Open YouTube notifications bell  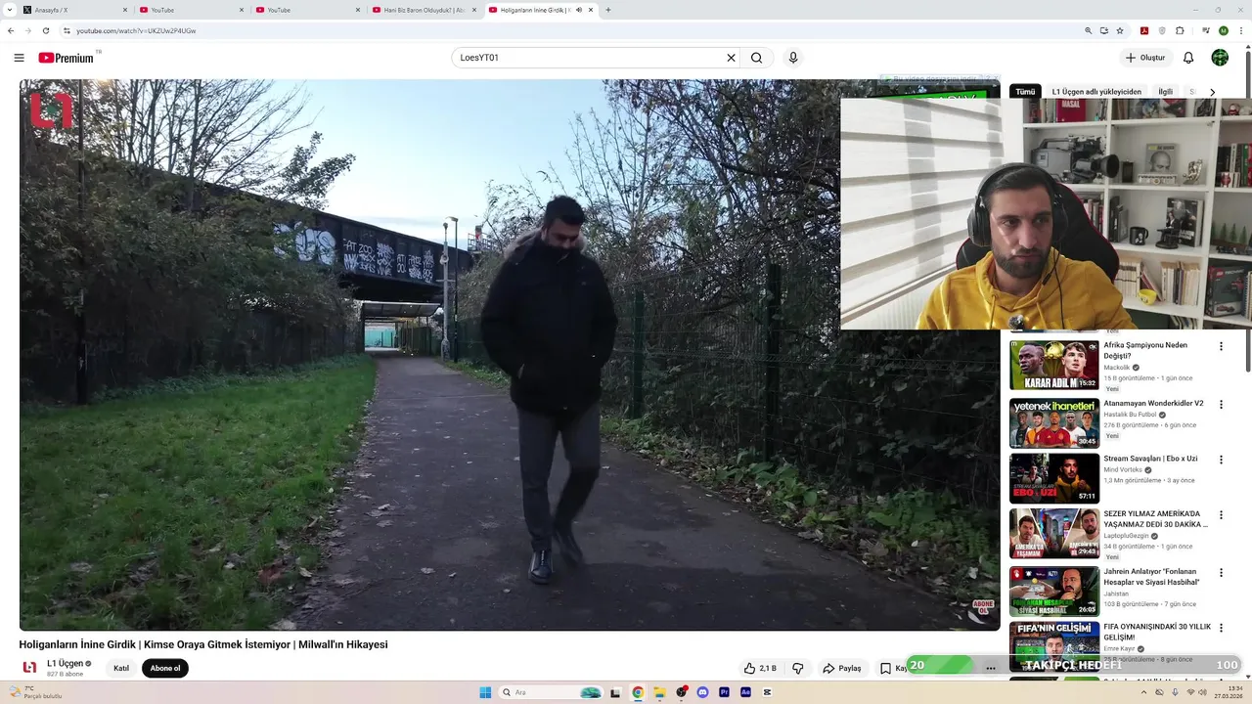[1188, 58]
